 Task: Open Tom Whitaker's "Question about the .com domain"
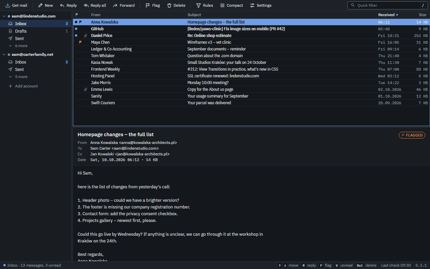tap(251, 56)
